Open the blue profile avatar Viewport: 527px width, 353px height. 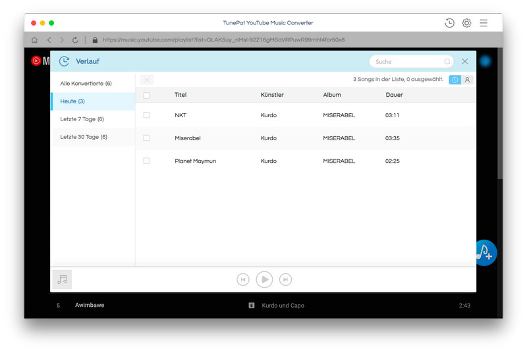[485, 61]
